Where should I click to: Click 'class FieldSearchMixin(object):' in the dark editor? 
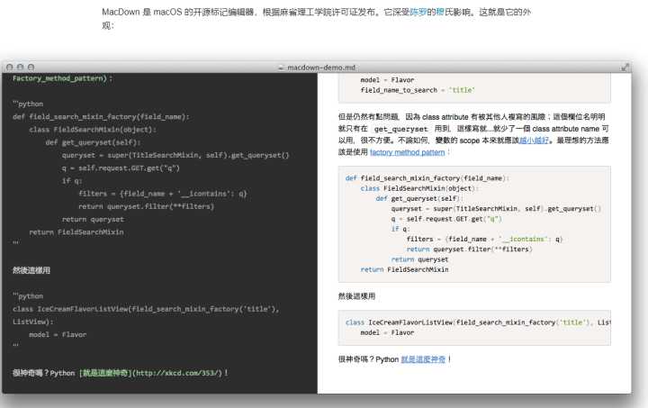point(93,130)
